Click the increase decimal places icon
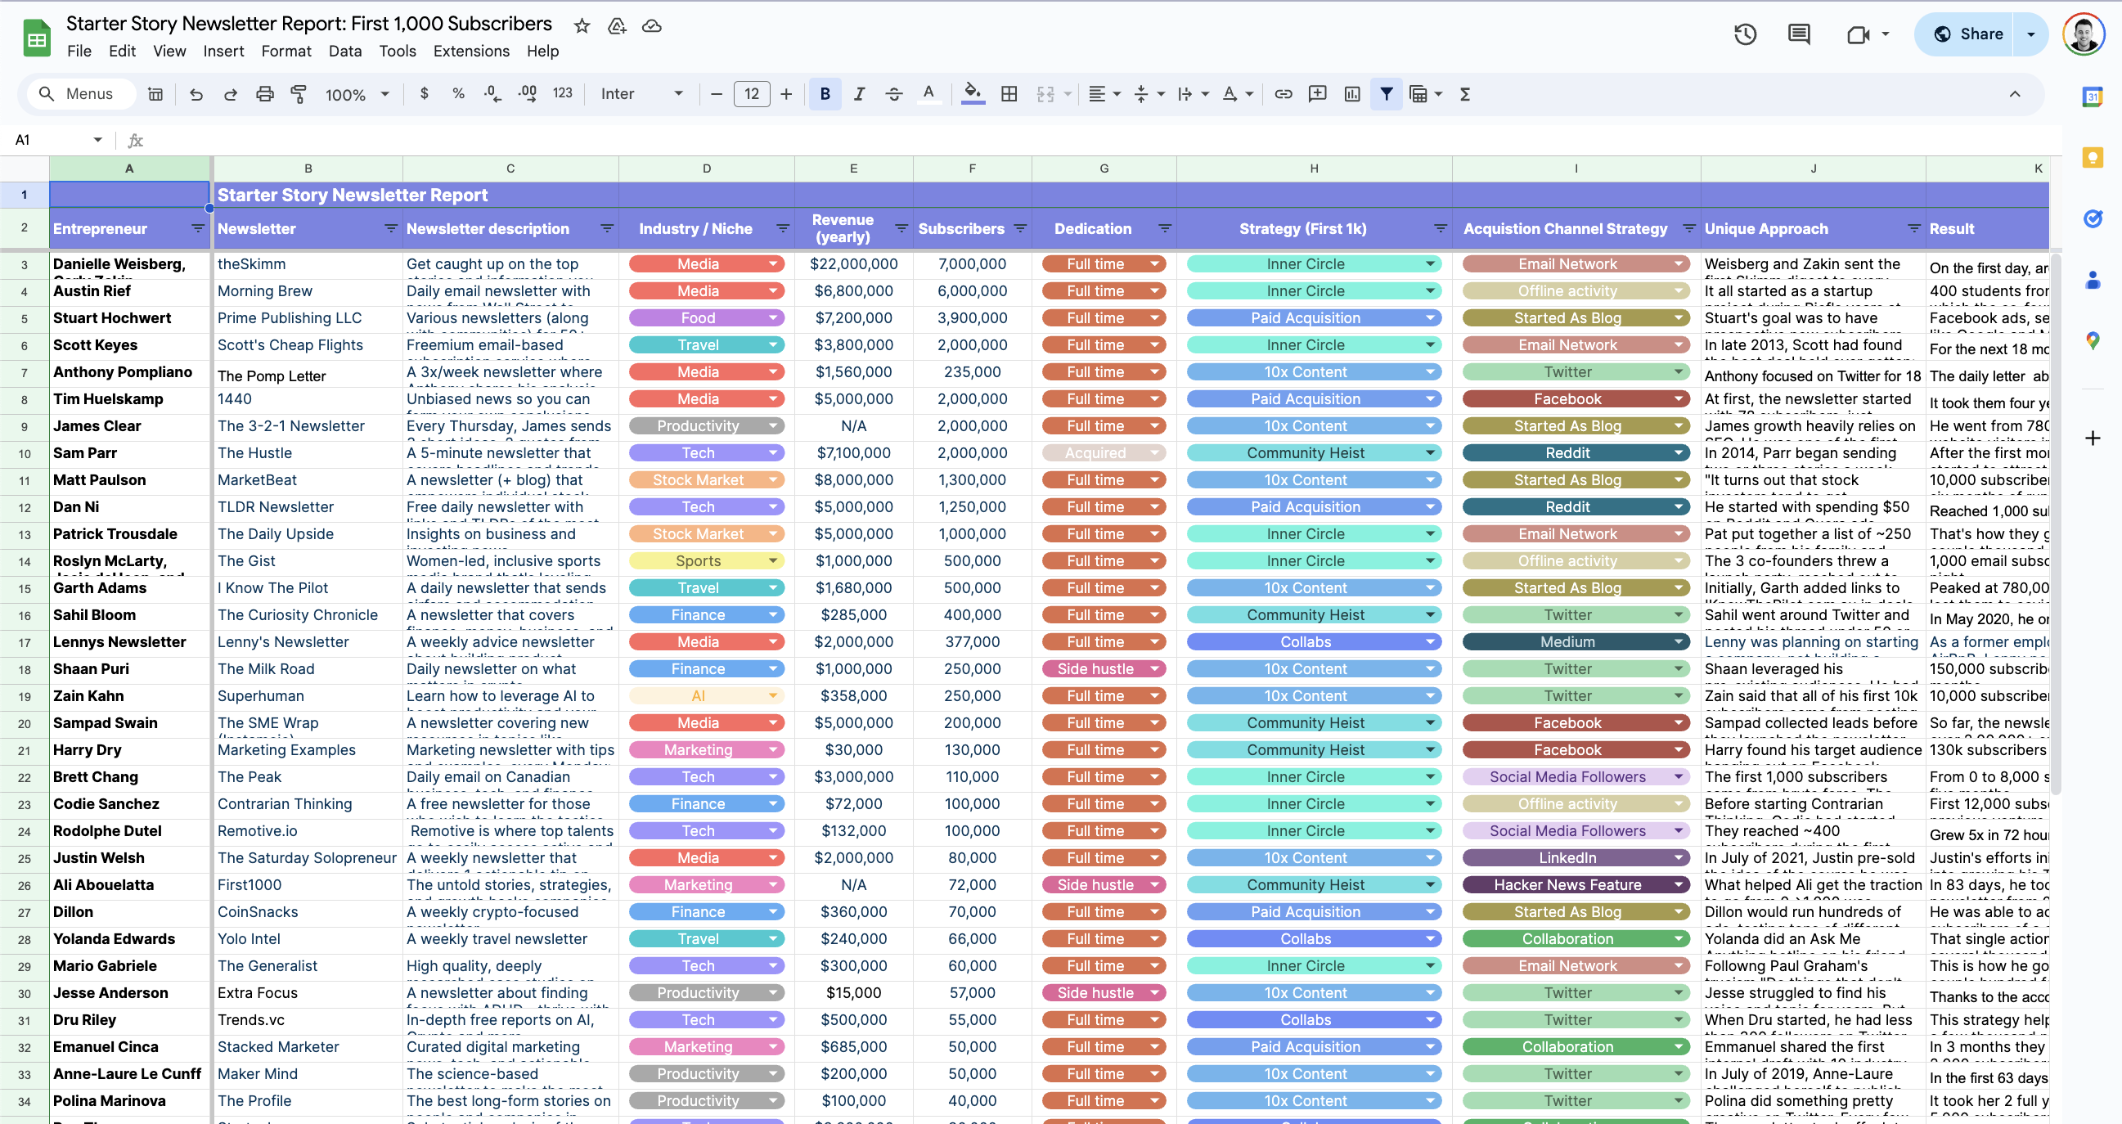 tap(527, 94)
